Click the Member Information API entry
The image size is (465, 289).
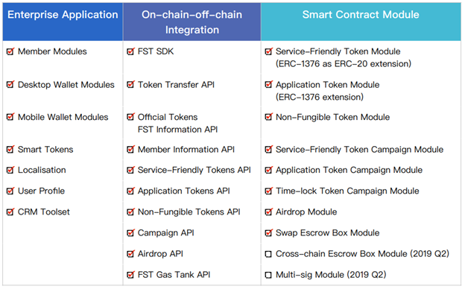(x=186, y=150)
